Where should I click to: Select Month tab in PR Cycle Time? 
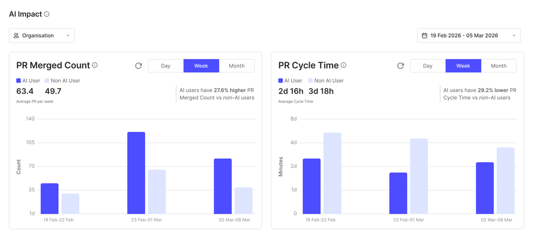[499, 66]
